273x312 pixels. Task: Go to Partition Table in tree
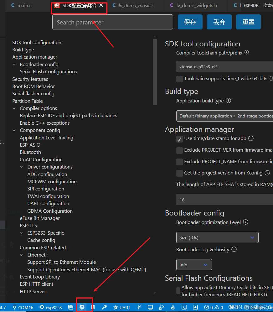click(x=28, y=101)
